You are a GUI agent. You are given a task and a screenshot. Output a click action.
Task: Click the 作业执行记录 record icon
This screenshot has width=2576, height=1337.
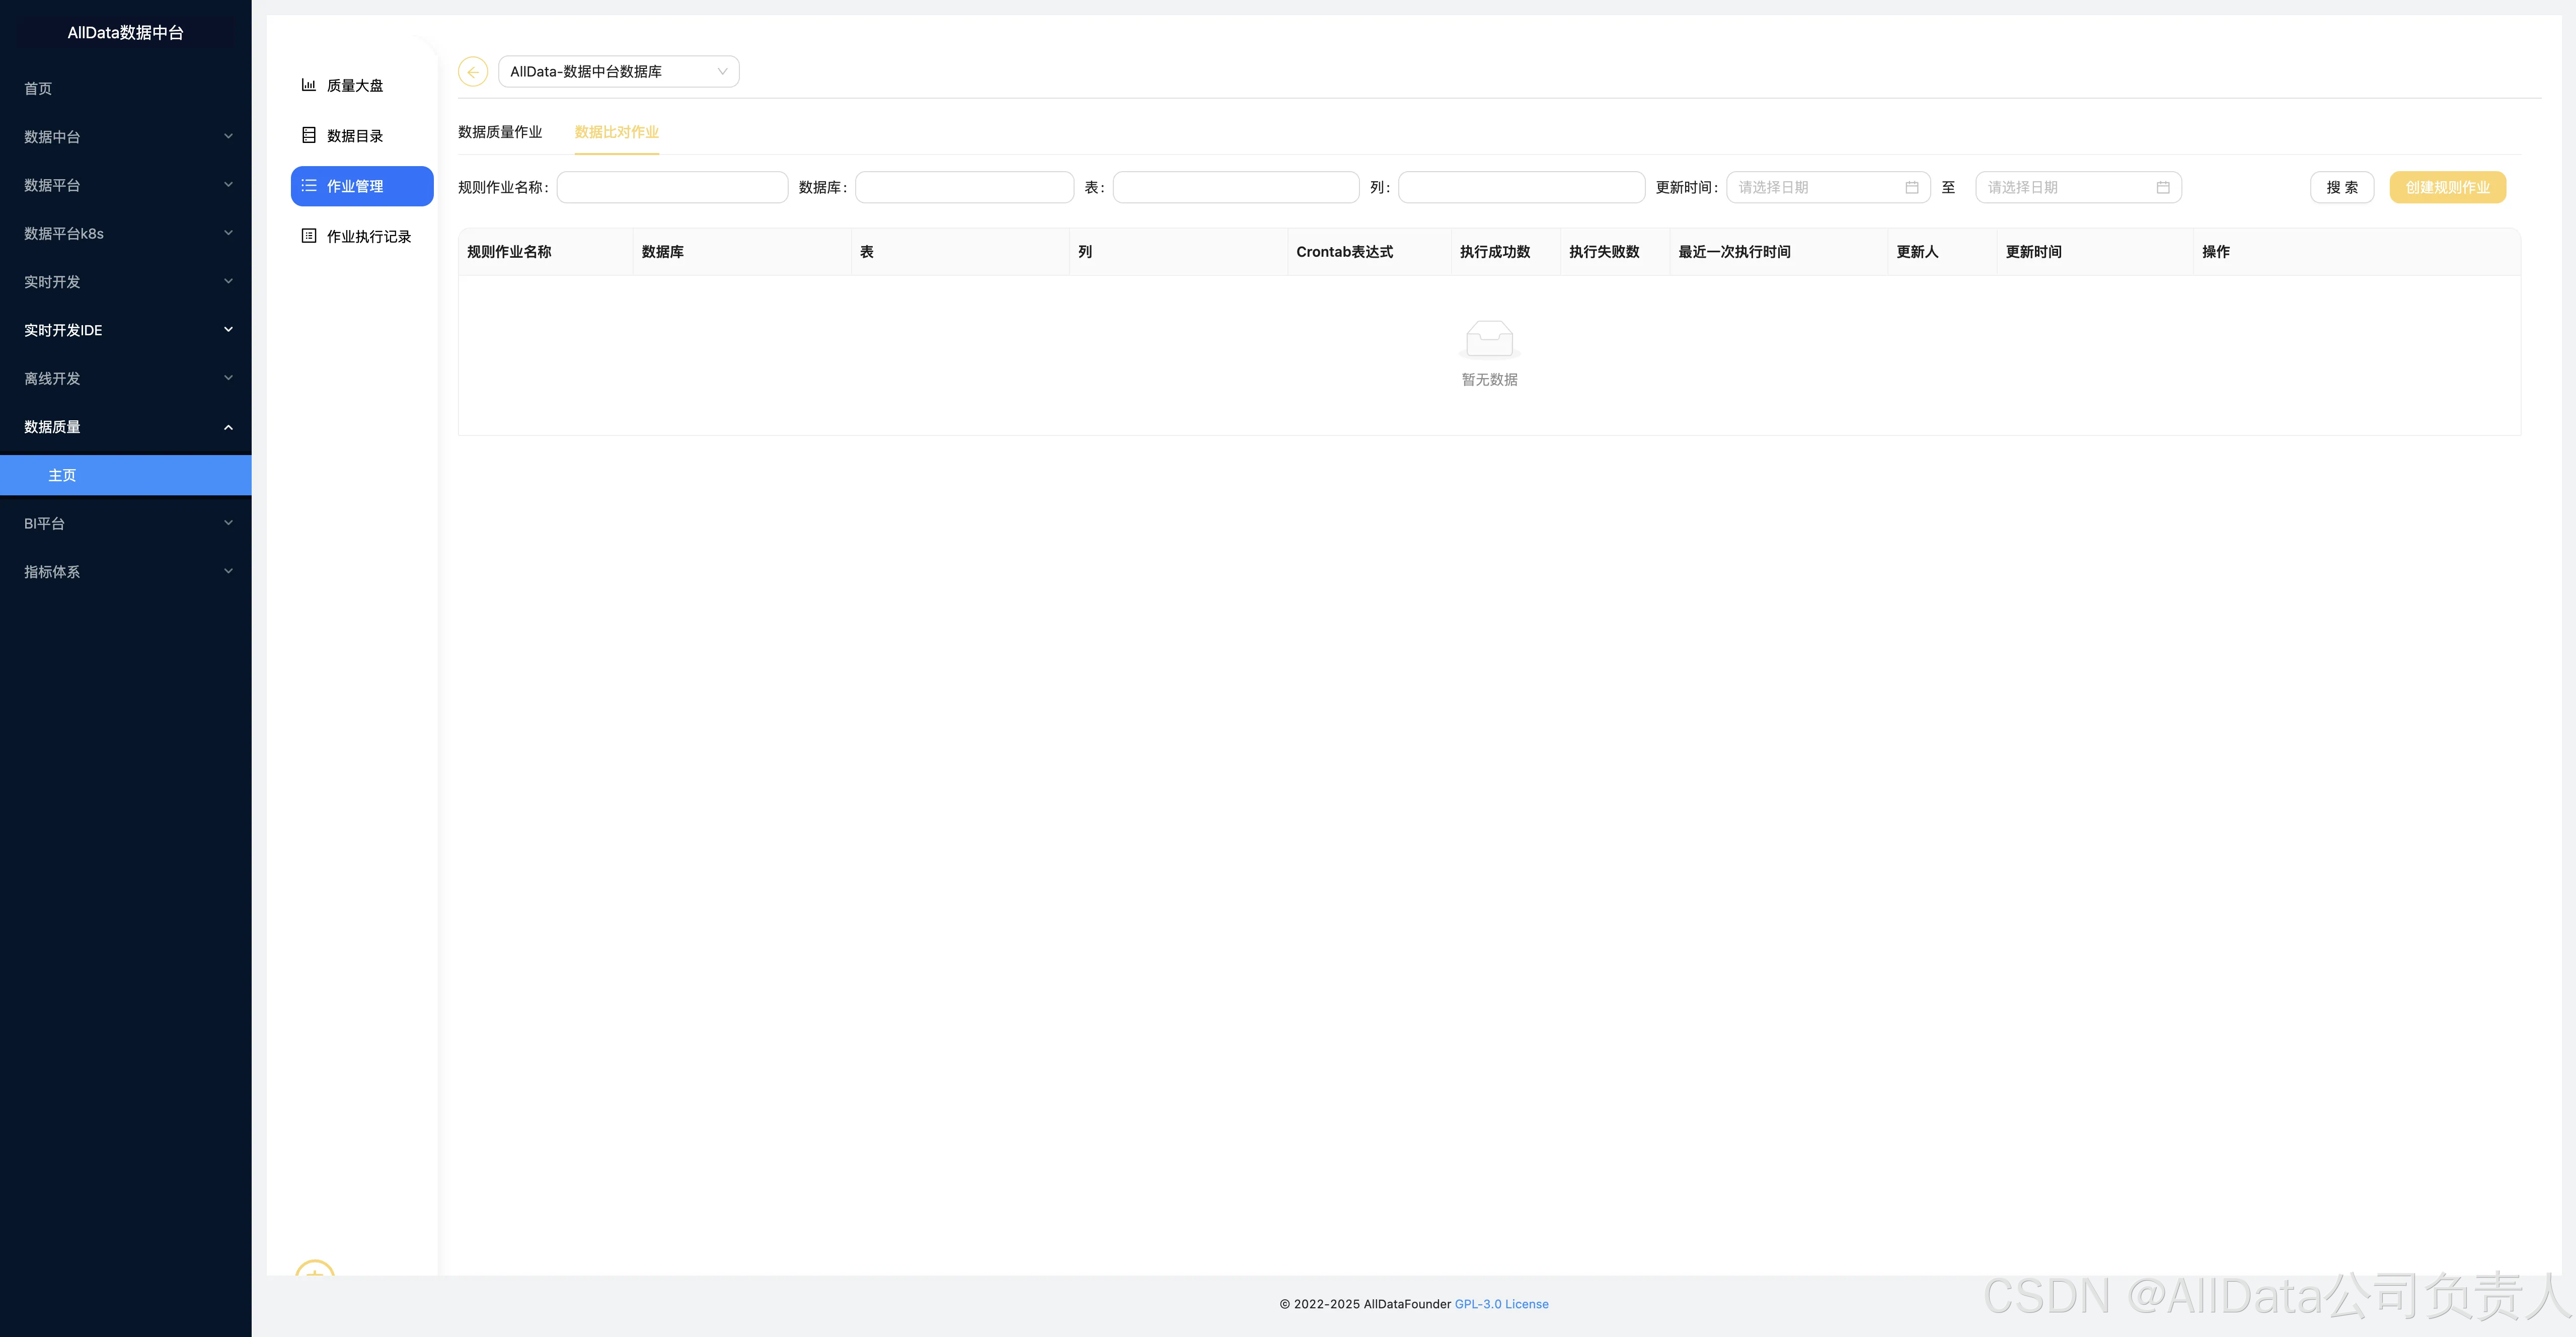(x=309, y=236)
